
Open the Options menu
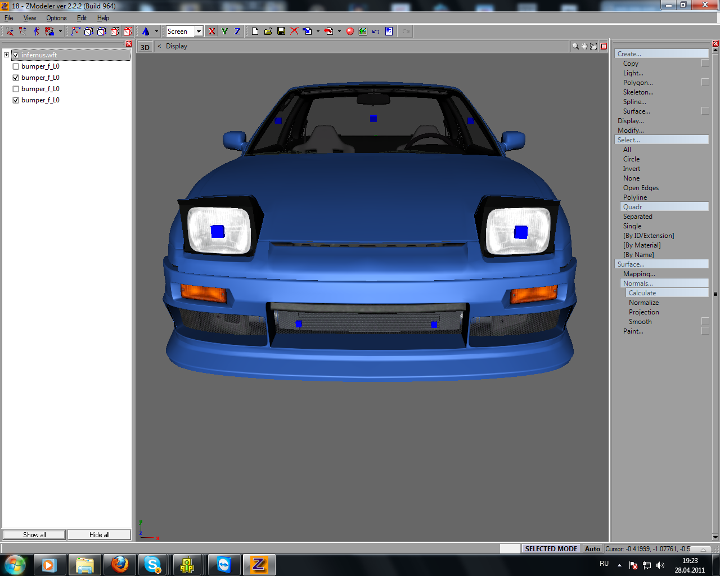coord(56,18)
